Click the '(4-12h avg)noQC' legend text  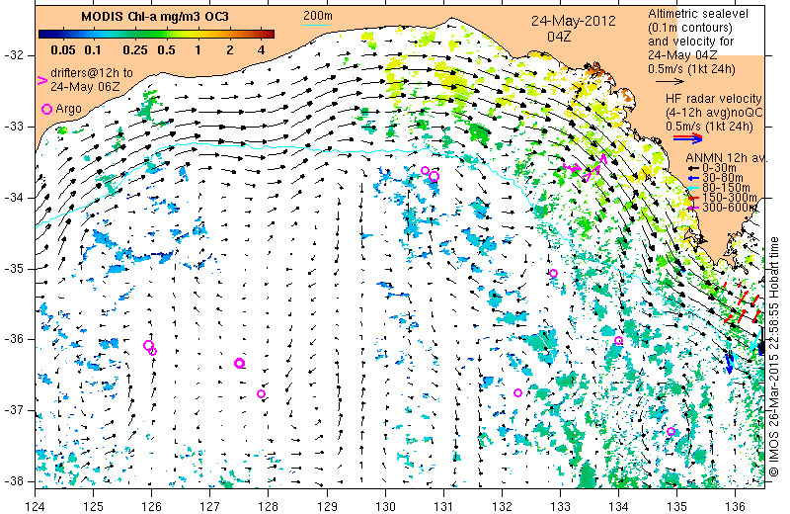[x=714, y=113]
